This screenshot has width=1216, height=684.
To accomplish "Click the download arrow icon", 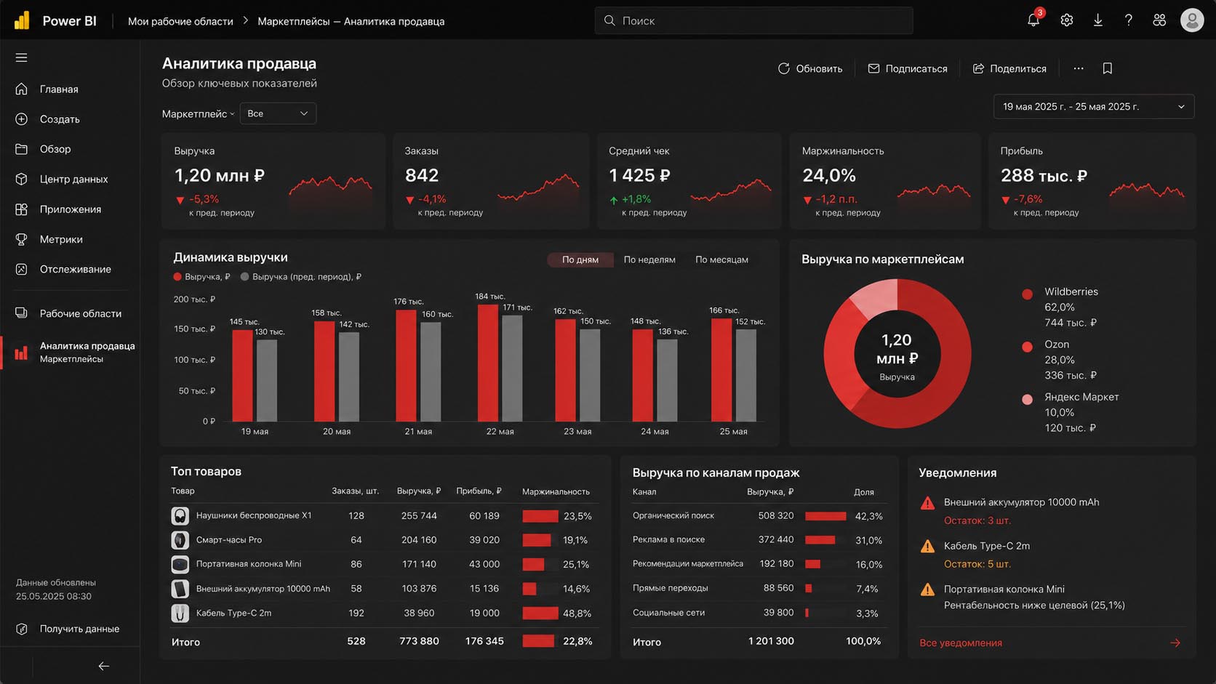I will [1097, 20].
